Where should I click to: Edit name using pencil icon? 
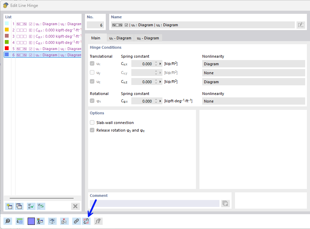[301, 25]
